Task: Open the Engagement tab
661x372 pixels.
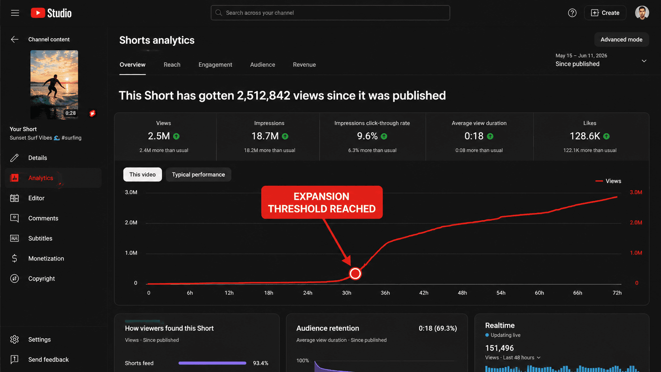Action: (215, 65)
